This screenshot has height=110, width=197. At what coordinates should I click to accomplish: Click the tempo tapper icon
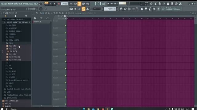point(150,9)
